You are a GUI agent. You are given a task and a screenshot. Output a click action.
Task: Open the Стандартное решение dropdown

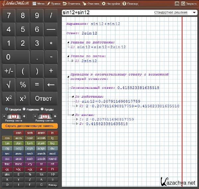[x=175, y=13]
